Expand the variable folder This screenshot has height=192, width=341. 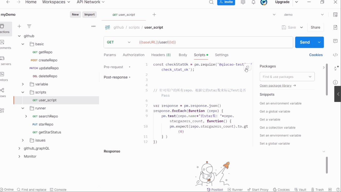[23, 84]
